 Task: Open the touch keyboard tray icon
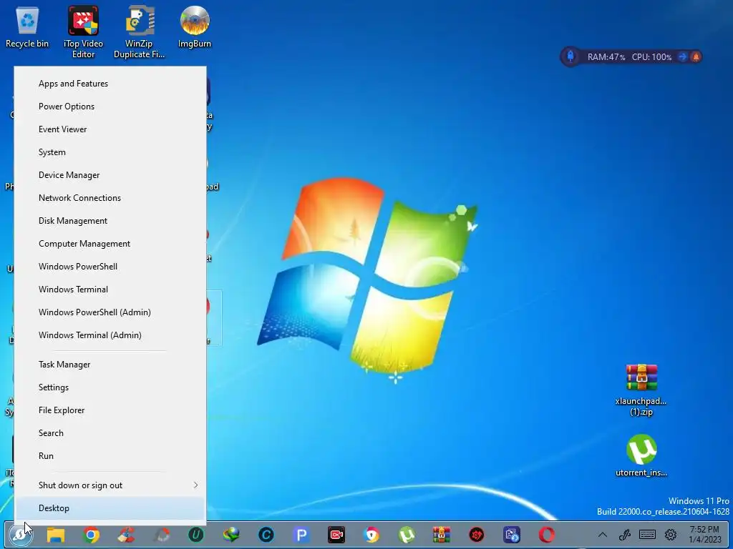(x=647, y=535)
